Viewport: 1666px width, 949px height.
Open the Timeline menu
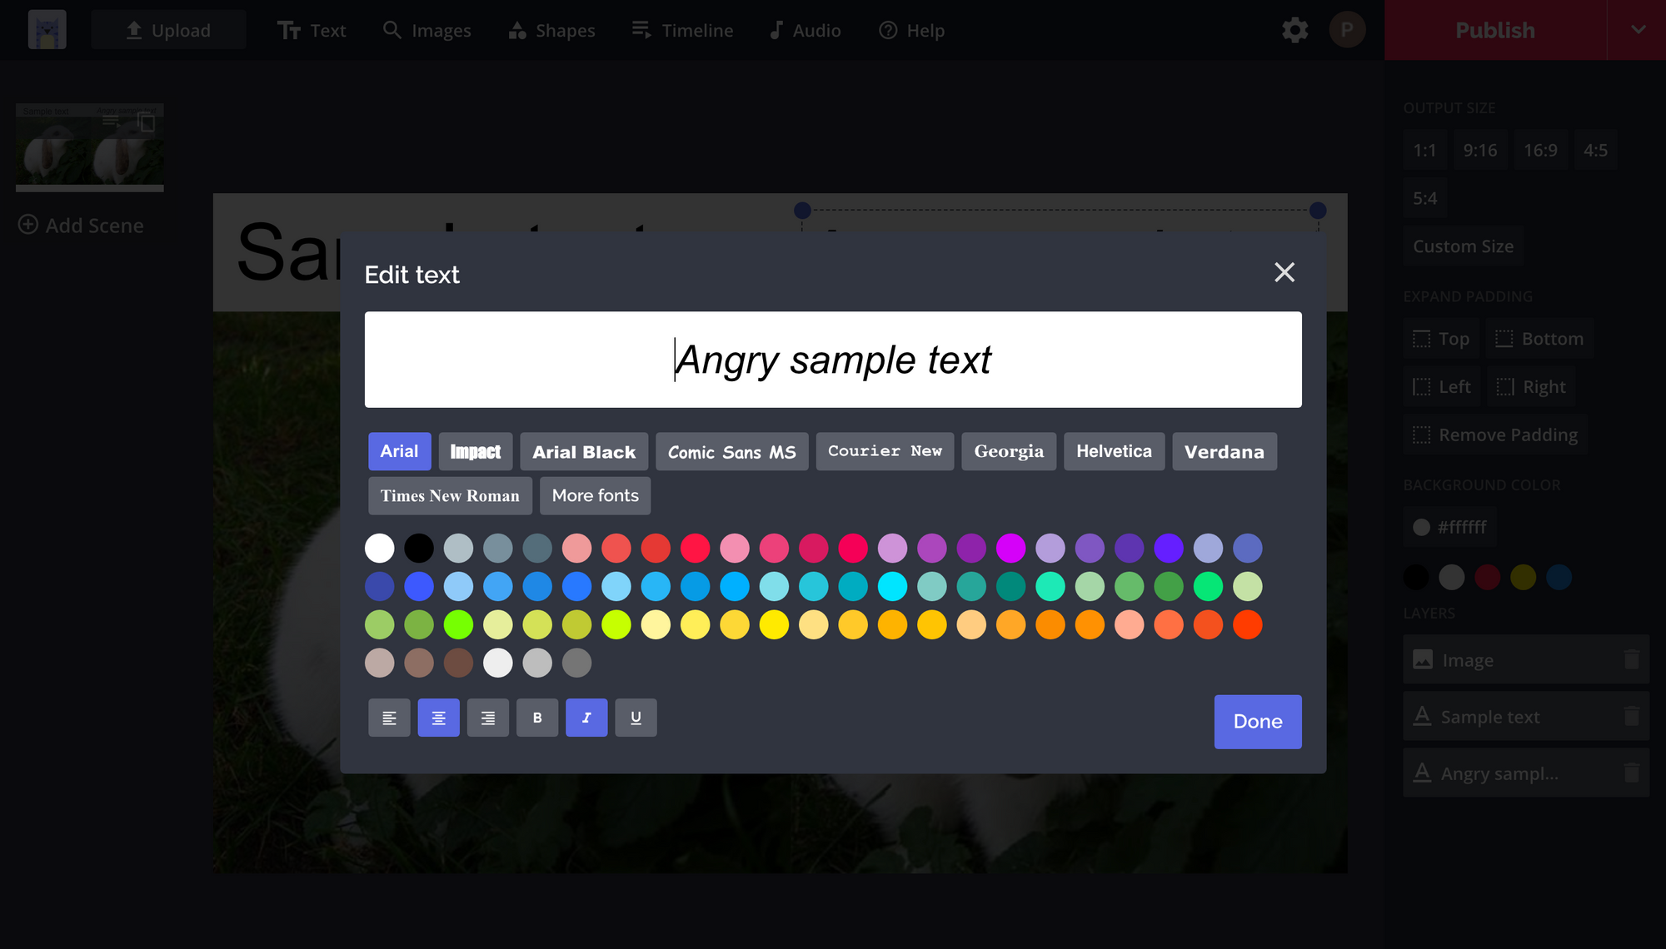tap(682, 31)
